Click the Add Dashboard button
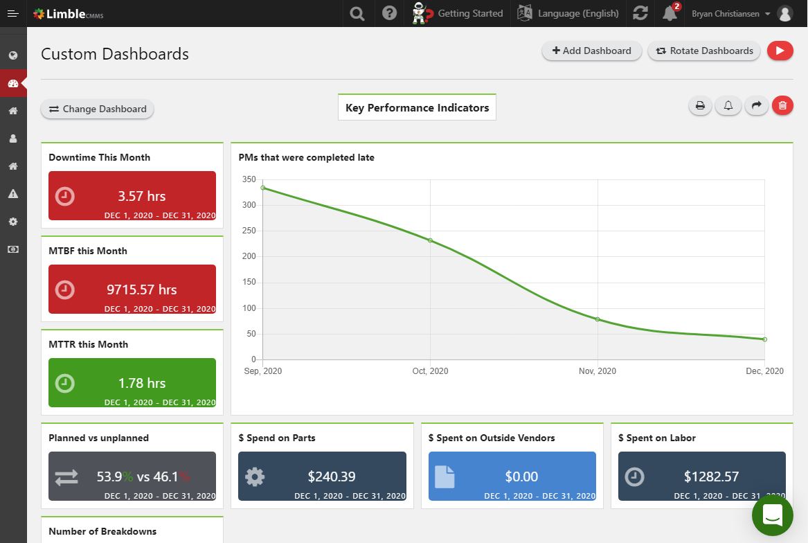 click(591, 51)
